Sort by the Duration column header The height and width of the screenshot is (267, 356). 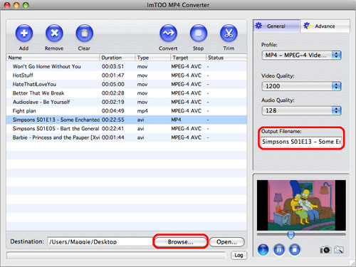point(117,58)
